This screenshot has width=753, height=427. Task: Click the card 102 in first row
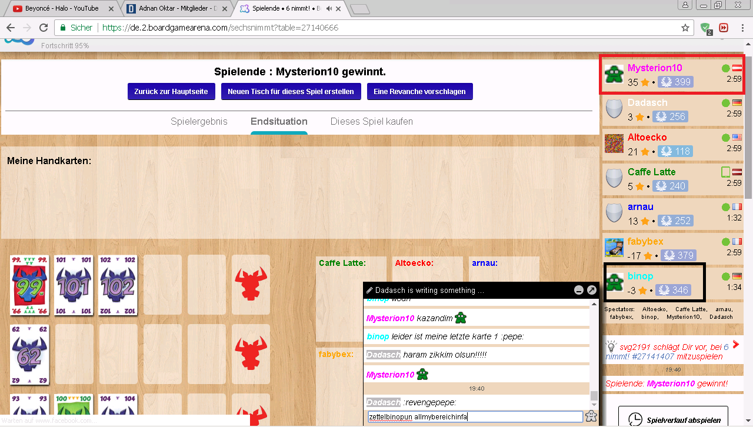pyautogui.click(x=118, y=285)
